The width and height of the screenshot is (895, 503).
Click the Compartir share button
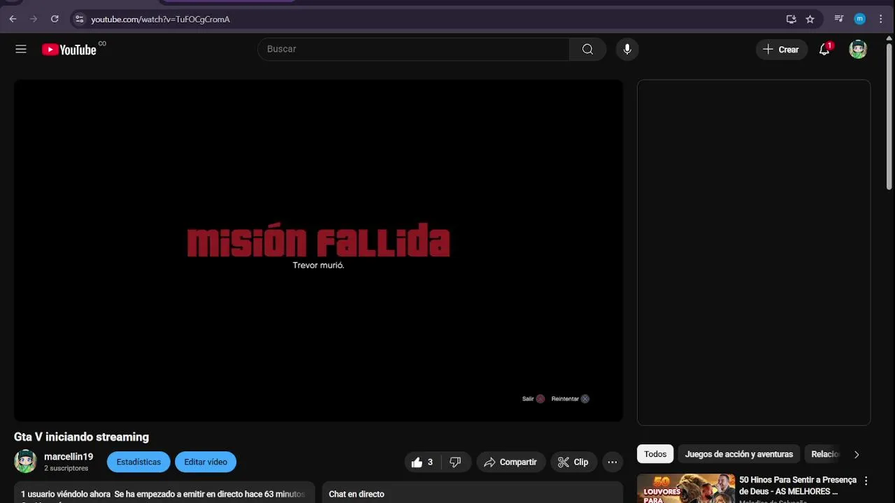[x=510, y=462]
